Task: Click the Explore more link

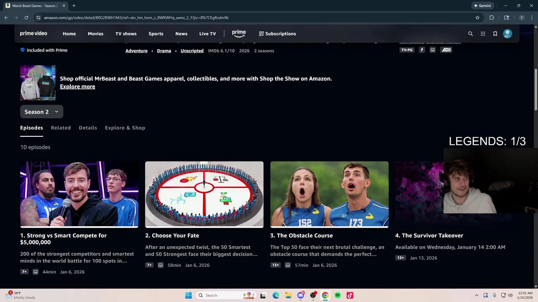Action: pos(77,86)
